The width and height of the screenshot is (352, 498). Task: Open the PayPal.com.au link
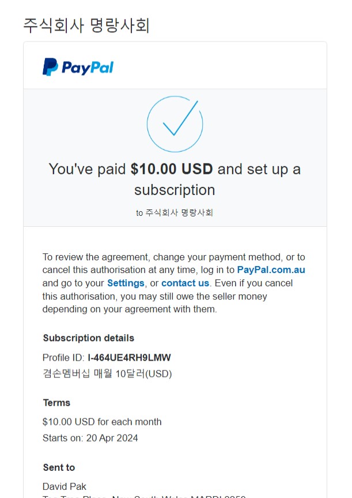[271, 270]
